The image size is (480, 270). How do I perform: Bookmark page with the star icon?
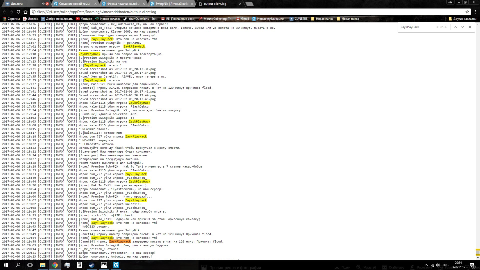coord(467,12)
